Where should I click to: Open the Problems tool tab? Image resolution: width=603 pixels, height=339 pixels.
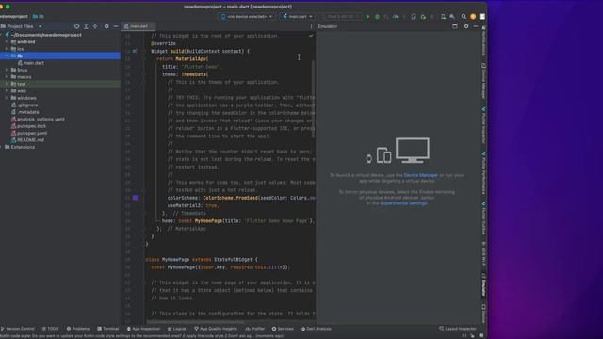pyautogui.click(x=78, y=329)
